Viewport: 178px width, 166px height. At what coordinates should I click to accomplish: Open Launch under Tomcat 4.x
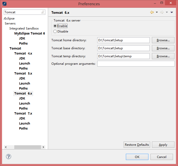[25, 63]
